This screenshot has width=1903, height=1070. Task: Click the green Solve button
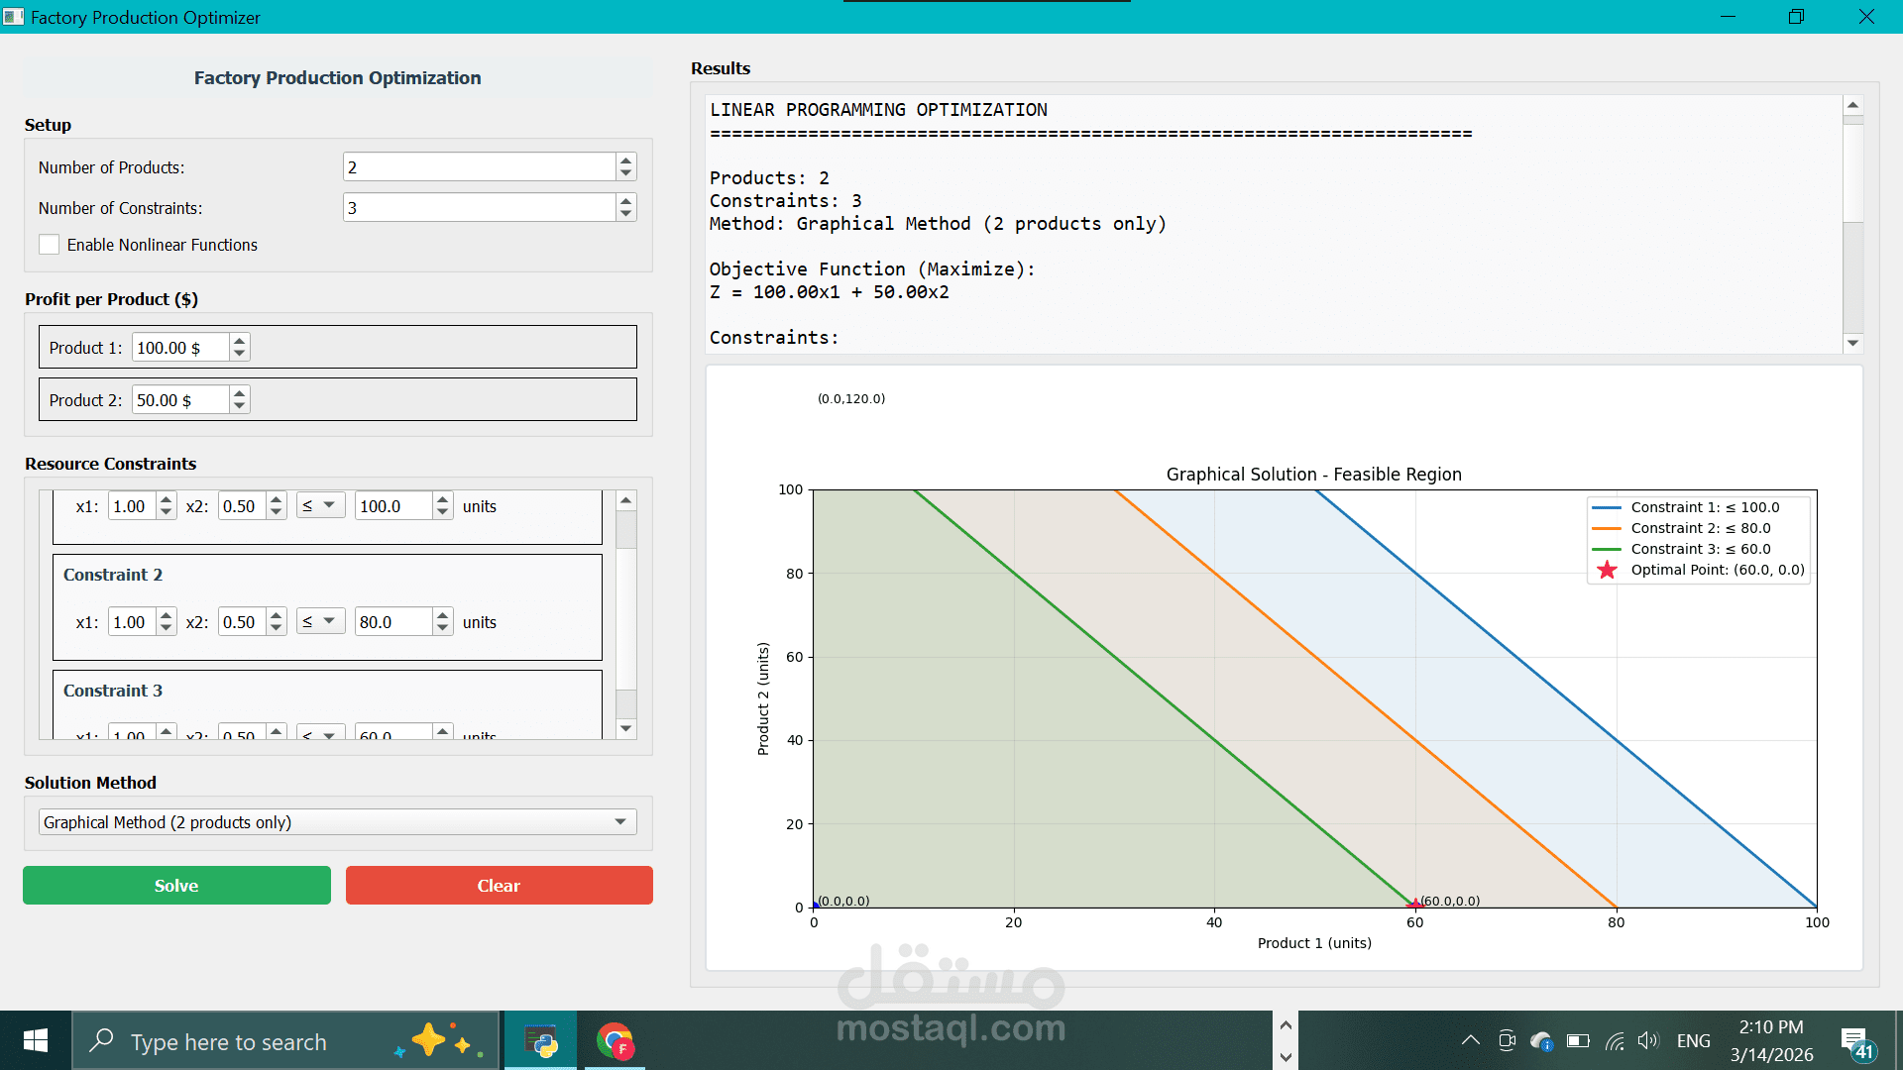pyautogui.click(x=176, y=886)
